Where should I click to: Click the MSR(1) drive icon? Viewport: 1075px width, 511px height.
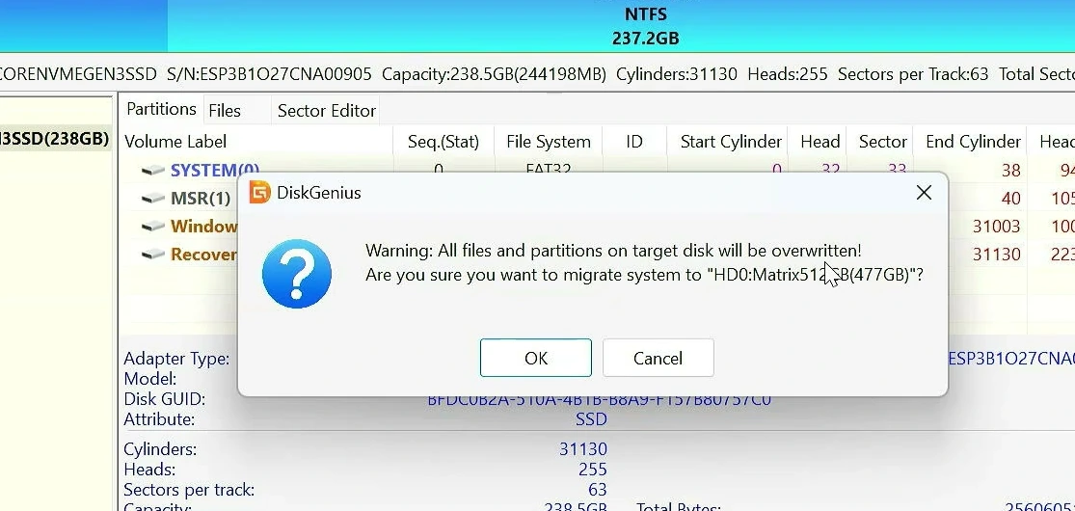click(153, 199)
